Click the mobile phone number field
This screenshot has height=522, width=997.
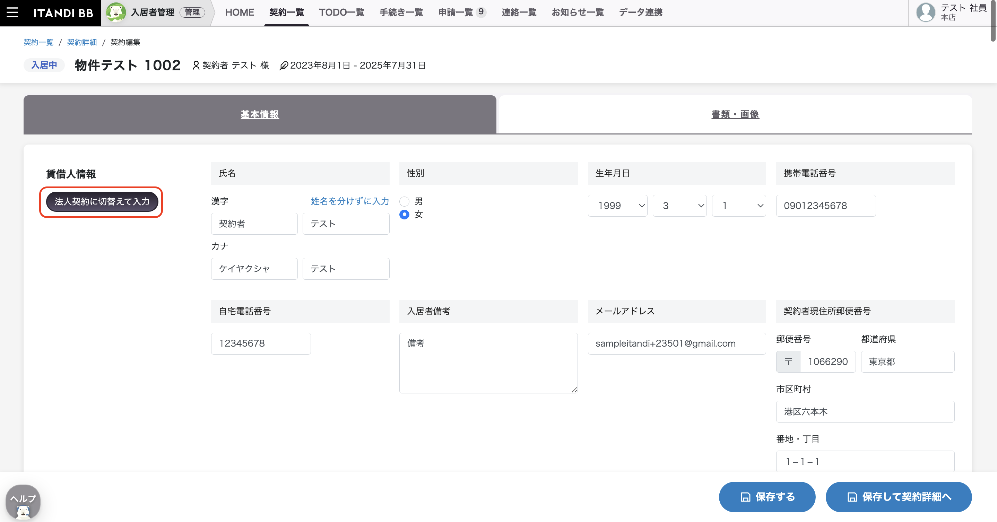pos(826,206)
